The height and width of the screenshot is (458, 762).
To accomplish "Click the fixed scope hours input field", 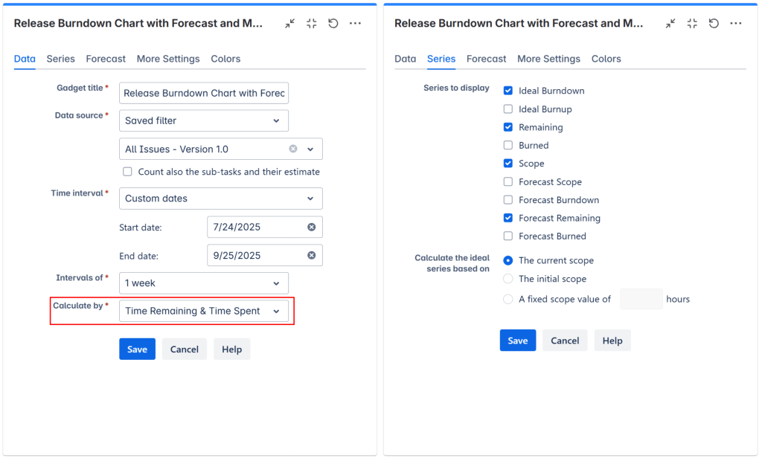I will (x=641, y=299).
